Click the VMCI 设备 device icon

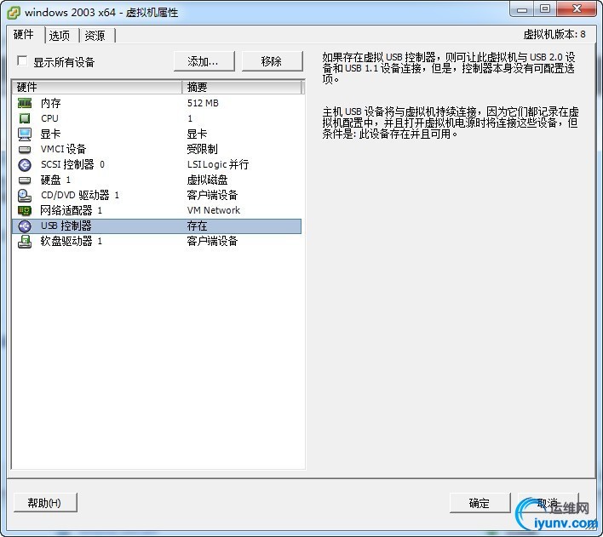point(25,149)
